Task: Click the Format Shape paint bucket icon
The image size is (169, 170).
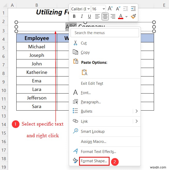Action: pyautogui.click(x=75, y=160)
